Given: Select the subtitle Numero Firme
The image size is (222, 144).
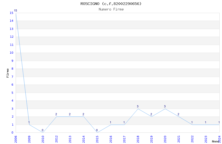Looking at the screenshot, I should coord(111,9).
